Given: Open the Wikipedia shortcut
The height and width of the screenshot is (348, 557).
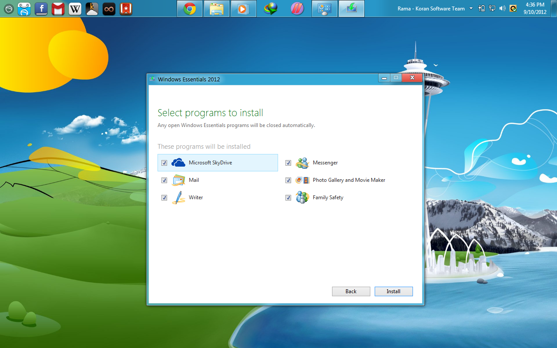Looking at the screenshot, I should click(74, 8).
